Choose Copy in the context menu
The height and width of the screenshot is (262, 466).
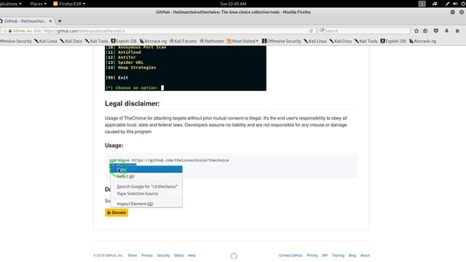(146, 170)
